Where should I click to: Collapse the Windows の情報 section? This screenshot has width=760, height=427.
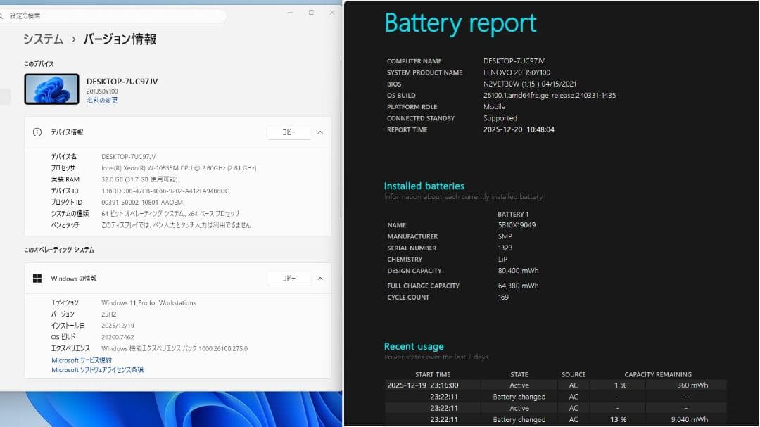[x=321, y=278]
